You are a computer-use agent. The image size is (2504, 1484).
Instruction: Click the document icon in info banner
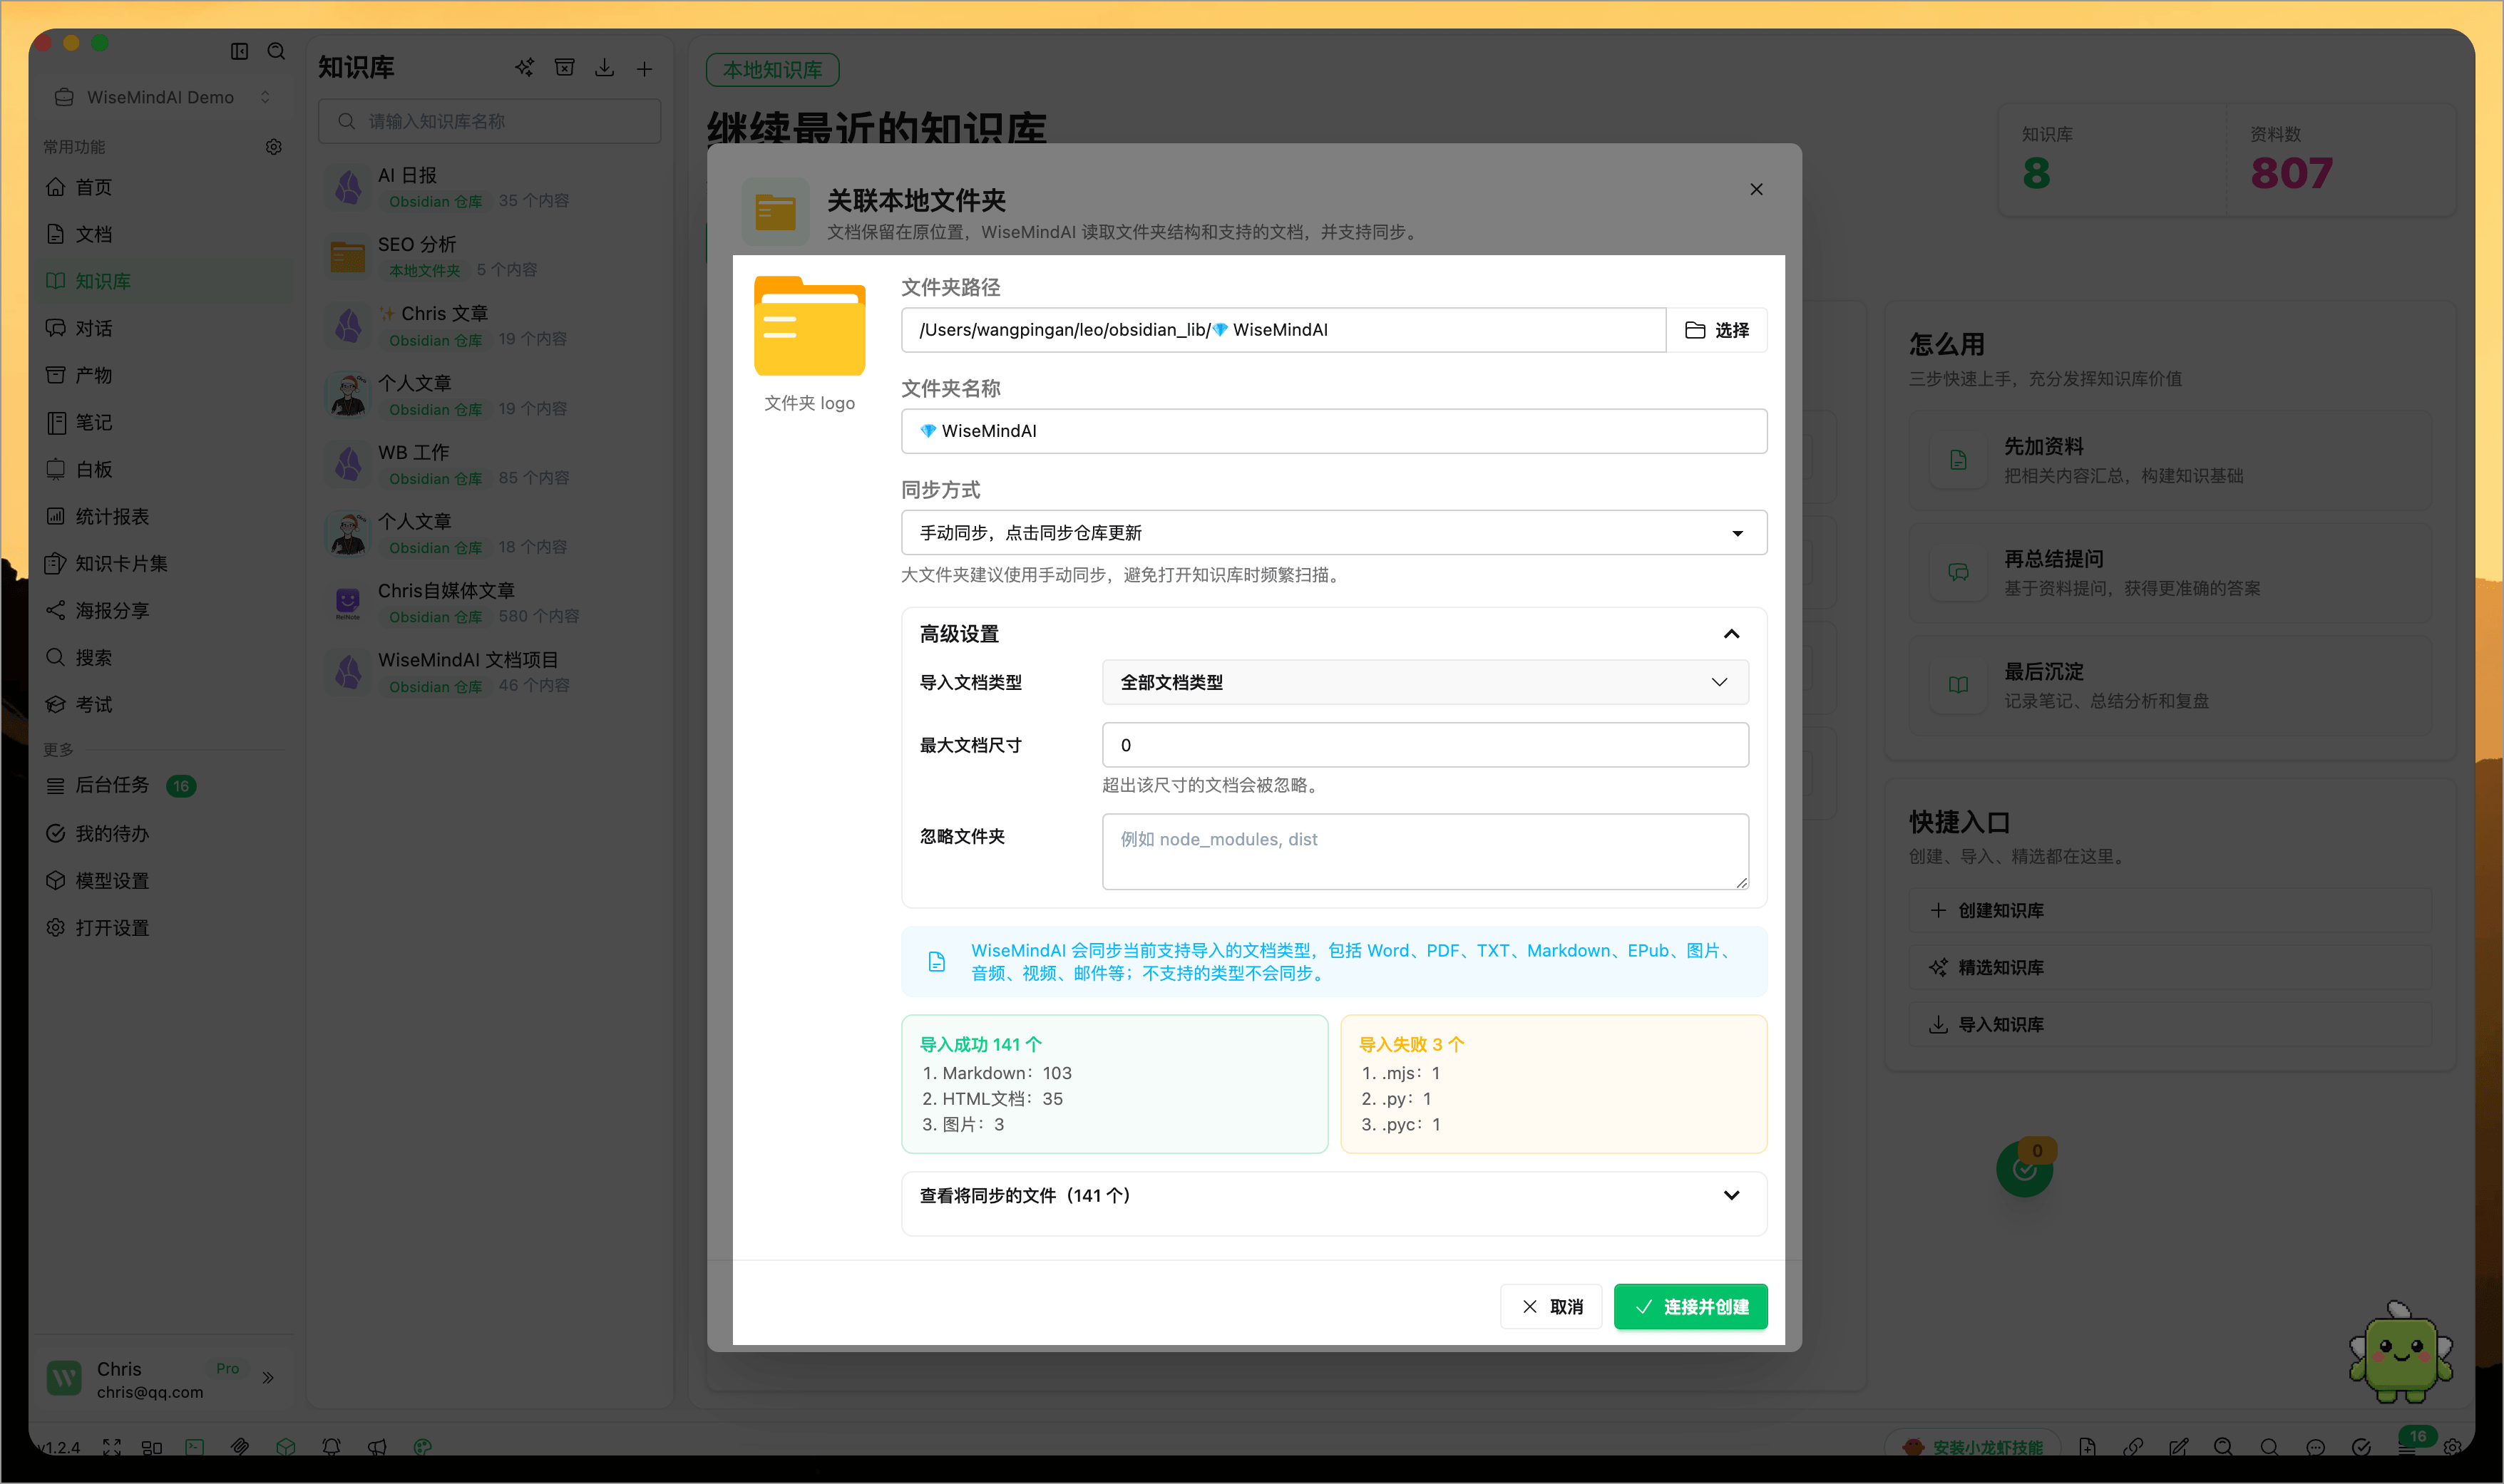click(936, 962)
